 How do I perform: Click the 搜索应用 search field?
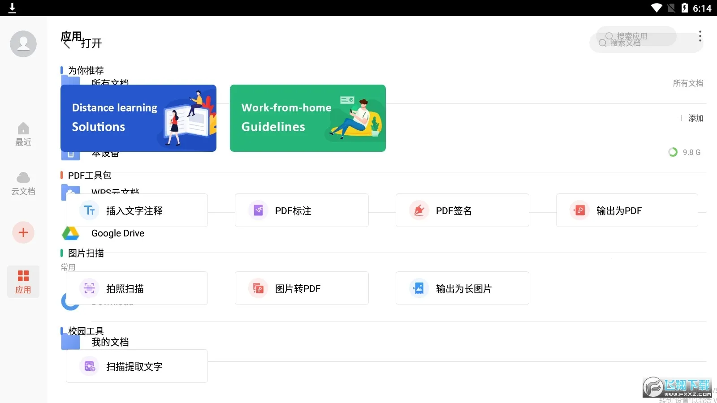tap(633, 36)
